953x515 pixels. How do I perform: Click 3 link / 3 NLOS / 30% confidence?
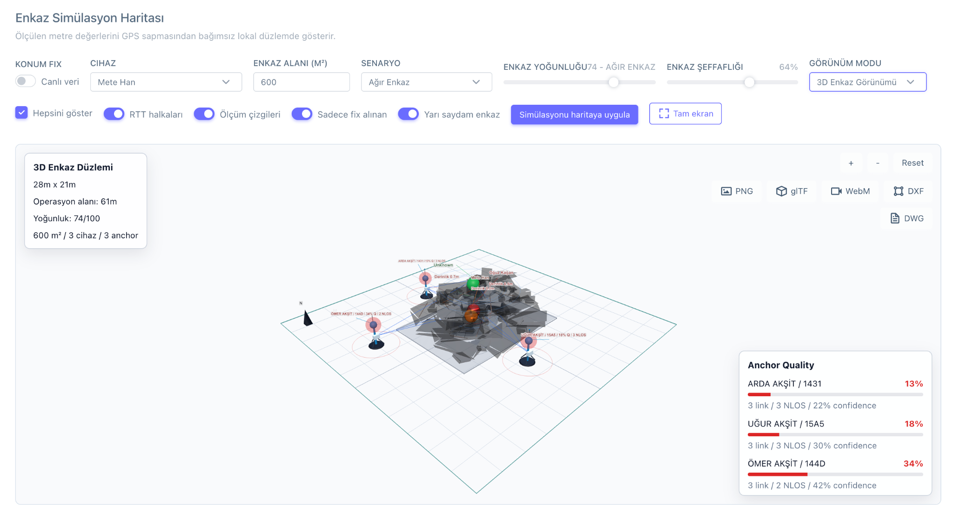[812, 446]
